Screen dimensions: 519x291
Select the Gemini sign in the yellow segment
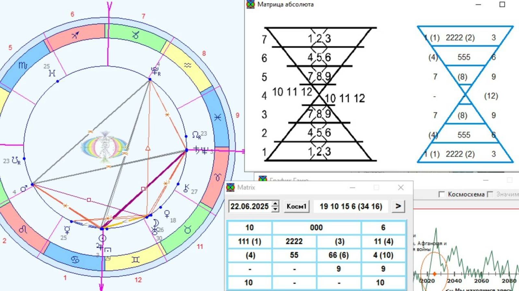point(136,260)
